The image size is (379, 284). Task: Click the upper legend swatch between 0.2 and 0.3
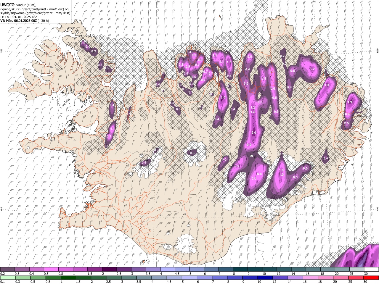tap(7, 270)
